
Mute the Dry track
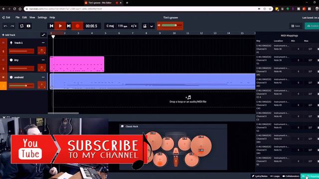[3, 60]
